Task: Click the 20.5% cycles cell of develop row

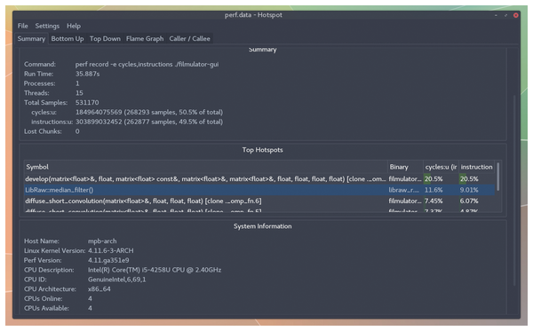Action: (x=441, y=179)
